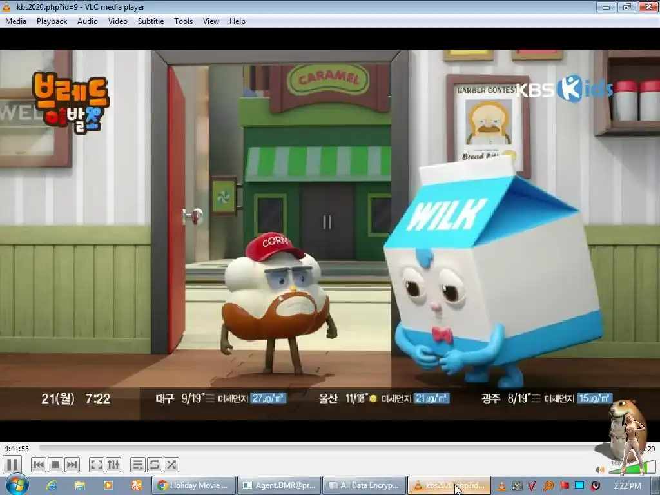
Task: Switch to the Holiday Movie Chrome window
Action: point(193,485)
